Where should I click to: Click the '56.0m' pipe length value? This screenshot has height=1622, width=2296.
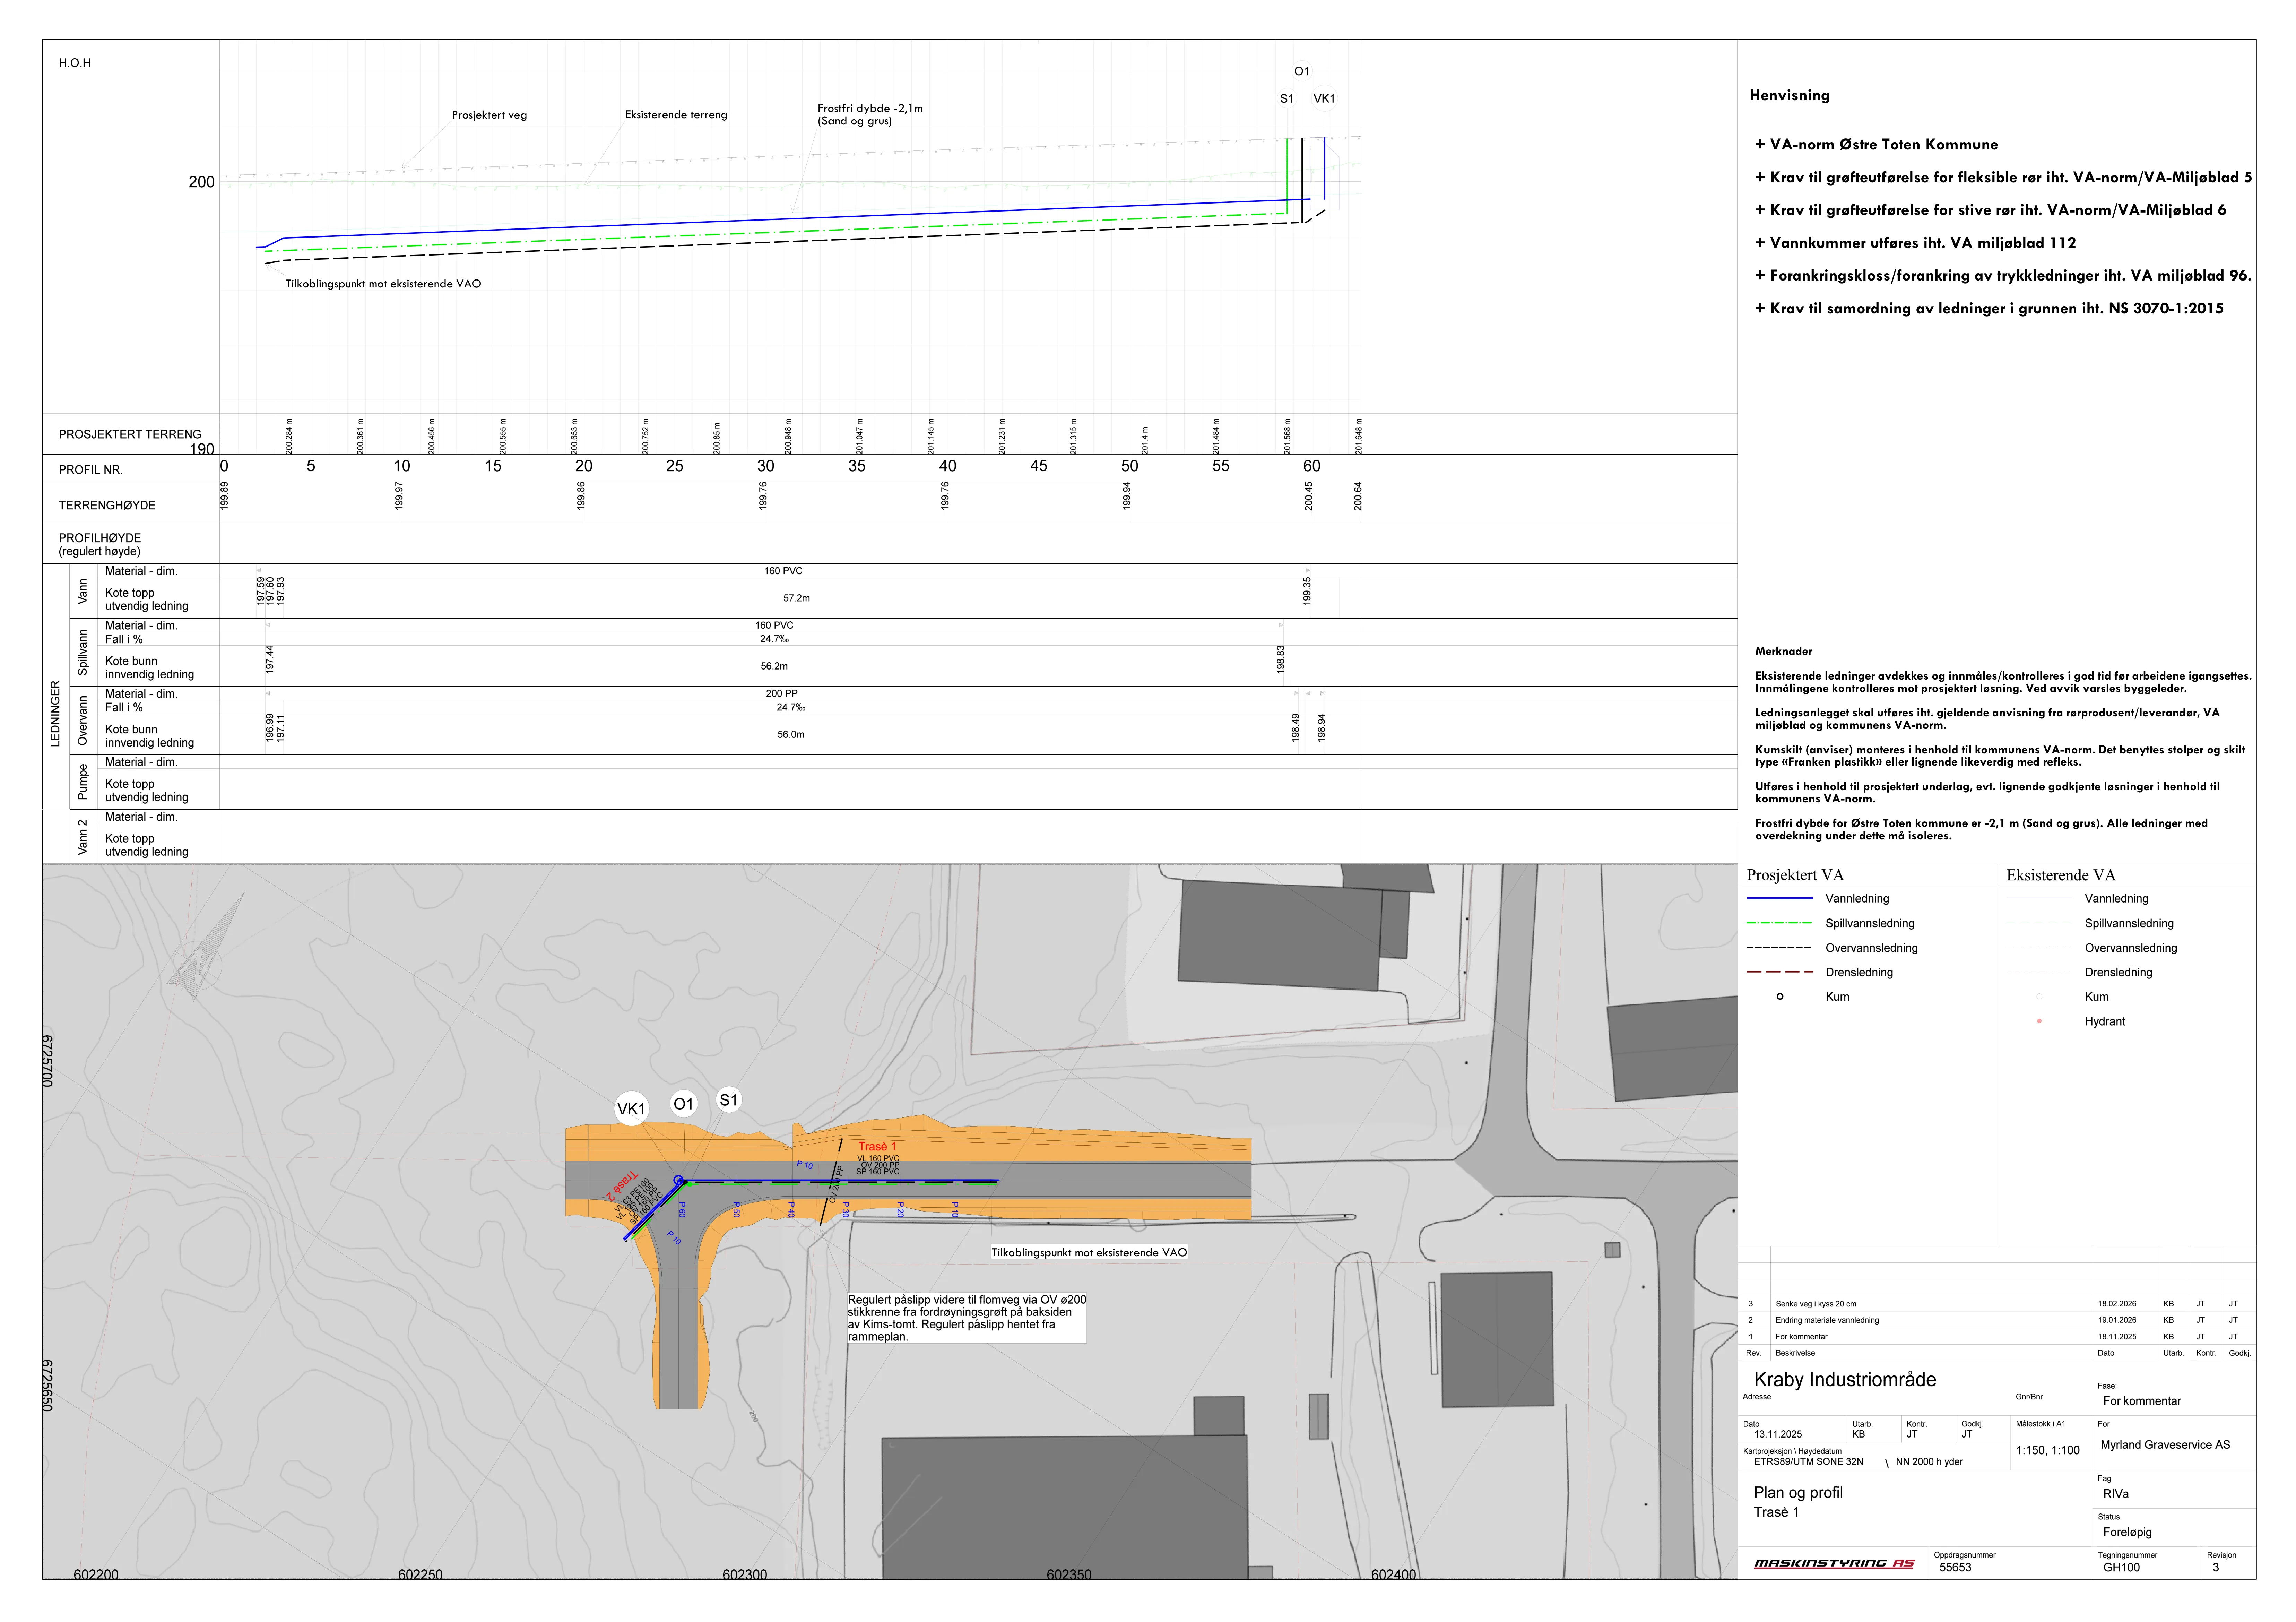click(791, 735)
